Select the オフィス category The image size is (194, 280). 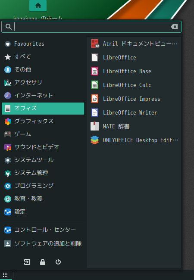[43, 109]
